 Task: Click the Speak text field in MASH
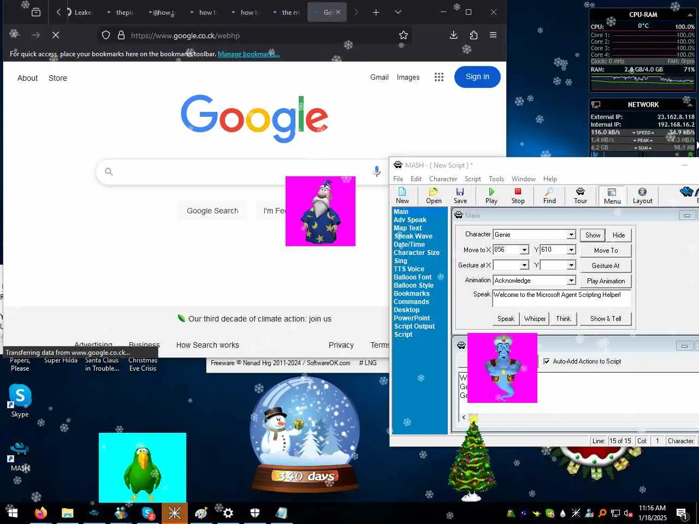point(561,299)
